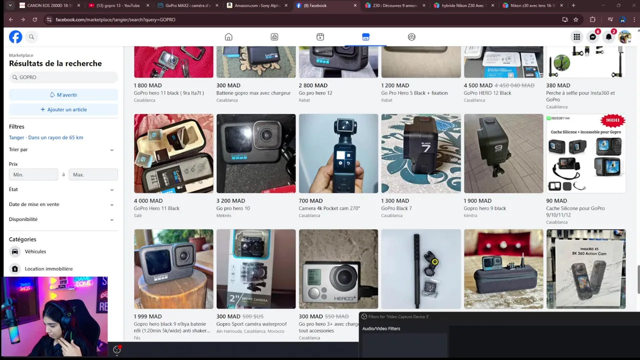This screenshot has width=640, height=360.
Task: Open the Go Pro Hero 5 Black + fixation title
Action: tap(414, 93)
